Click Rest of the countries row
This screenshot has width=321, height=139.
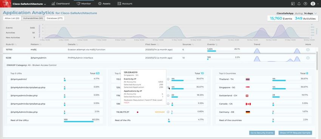point(264,120)
